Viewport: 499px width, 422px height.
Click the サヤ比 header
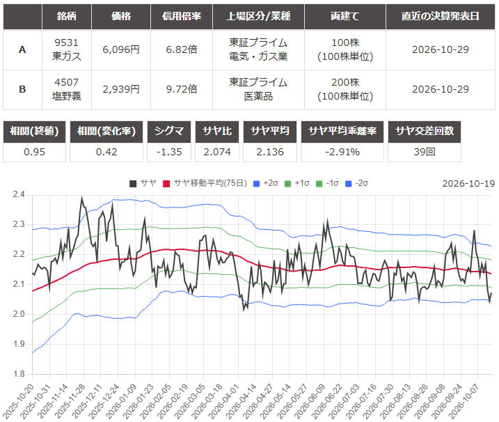click(x=217, y=132)
